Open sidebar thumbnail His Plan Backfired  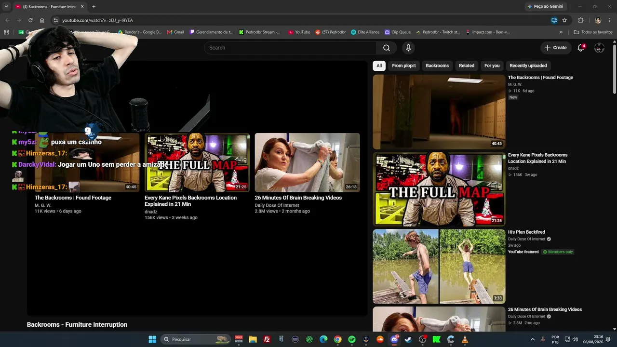click(439, 267)
